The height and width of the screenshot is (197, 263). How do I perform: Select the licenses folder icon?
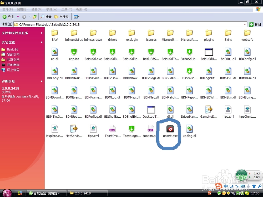click(x=151, y=33)
